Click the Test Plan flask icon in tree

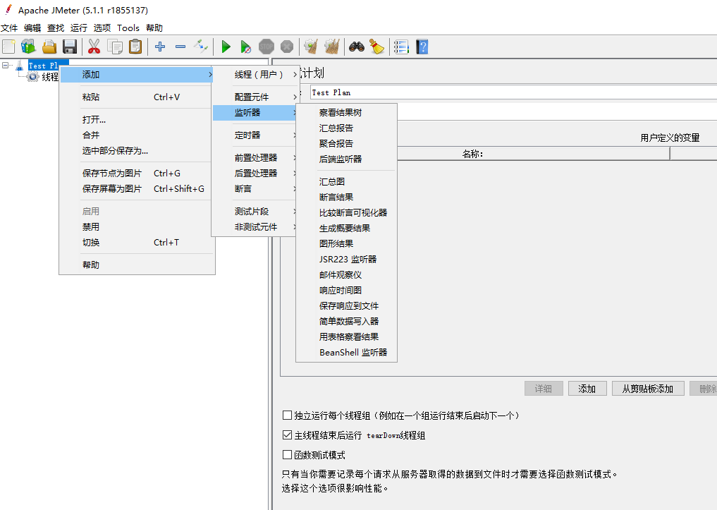pos(20,66)
